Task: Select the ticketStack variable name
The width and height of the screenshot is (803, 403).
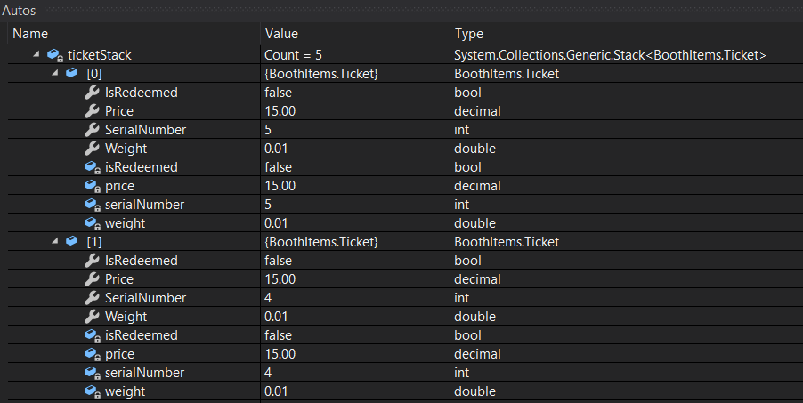Action: 100,55
